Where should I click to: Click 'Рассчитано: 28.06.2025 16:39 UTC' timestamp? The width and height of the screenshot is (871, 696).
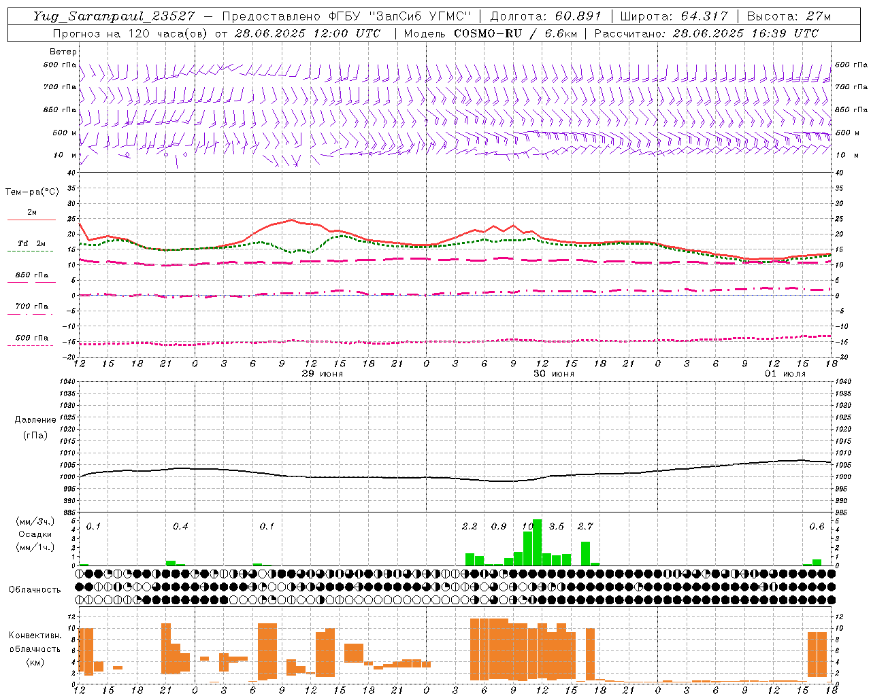click(x=706, y=33)
